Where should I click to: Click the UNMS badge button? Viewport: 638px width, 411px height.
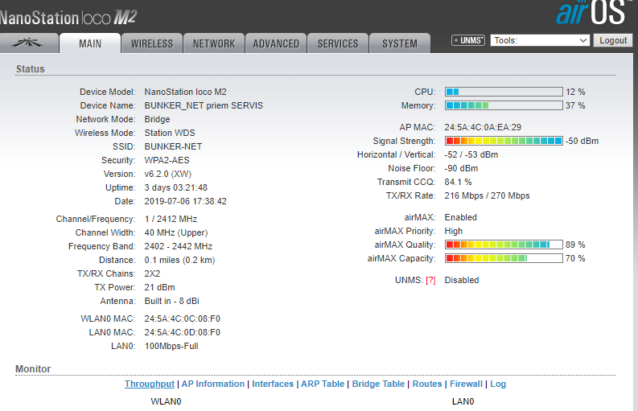[x=468, y=40]
